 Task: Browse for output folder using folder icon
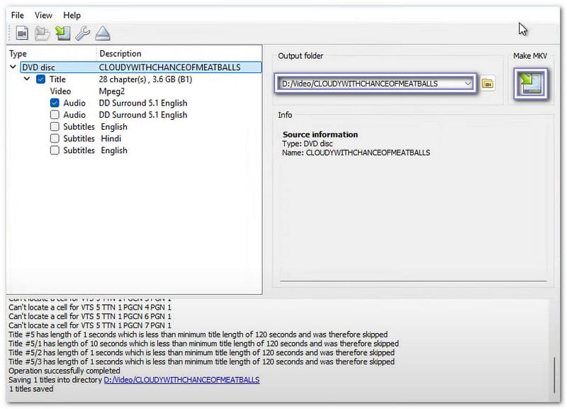(488, 84)
